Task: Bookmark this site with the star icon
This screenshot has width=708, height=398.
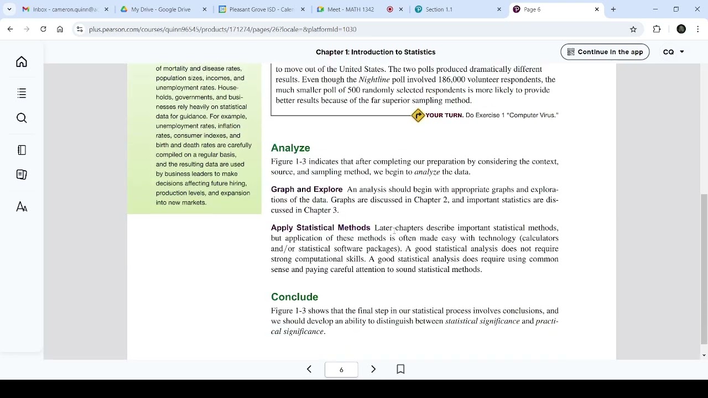Action: coord(633,29)
